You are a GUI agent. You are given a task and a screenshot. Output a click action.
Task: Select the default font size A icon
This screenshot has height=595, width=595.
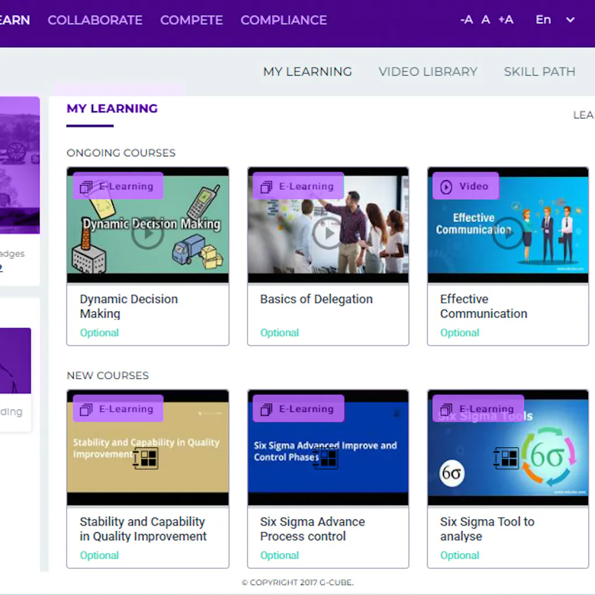pyautogui.click(x=486, y=20)
